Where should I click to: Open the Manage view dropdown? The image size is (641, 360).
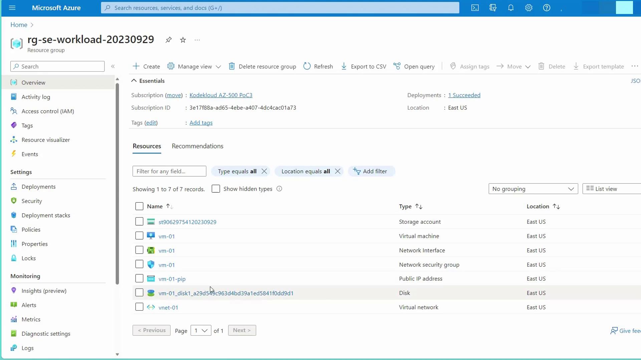tap(194, 66)
